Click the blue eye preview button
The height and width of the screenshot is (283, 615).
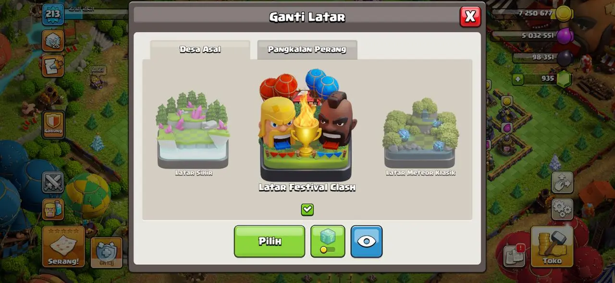point(367,241)
